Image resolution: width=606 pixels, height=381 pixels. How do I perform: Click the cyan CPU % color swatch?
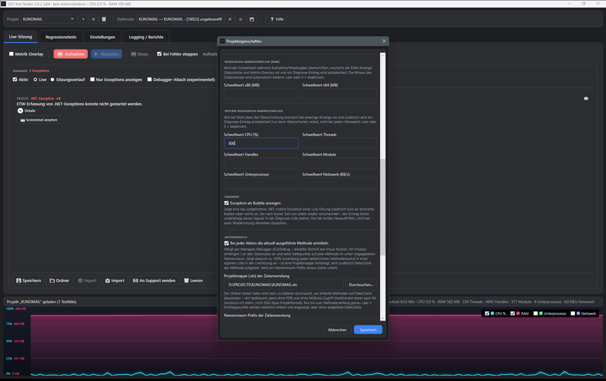click(x=492, y=314)
